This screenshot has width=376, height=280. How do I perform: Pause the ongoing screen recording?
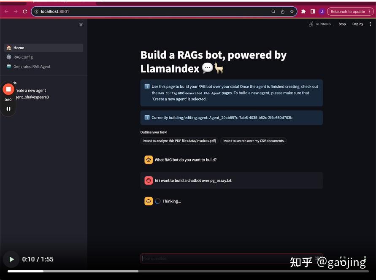tap(8, 108)
